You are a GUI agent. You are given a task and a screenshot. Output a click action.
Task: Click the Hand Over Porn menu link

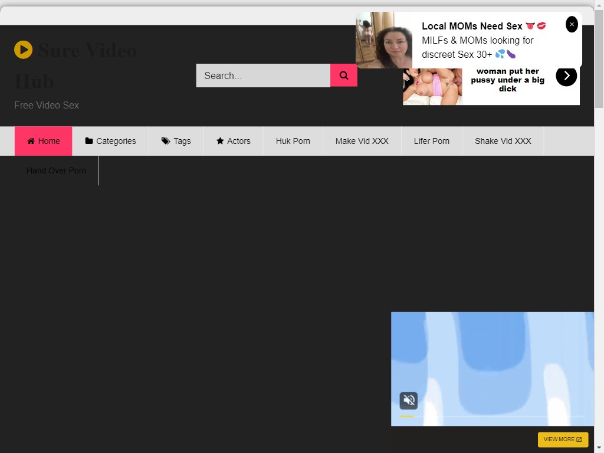click(57, 170)
